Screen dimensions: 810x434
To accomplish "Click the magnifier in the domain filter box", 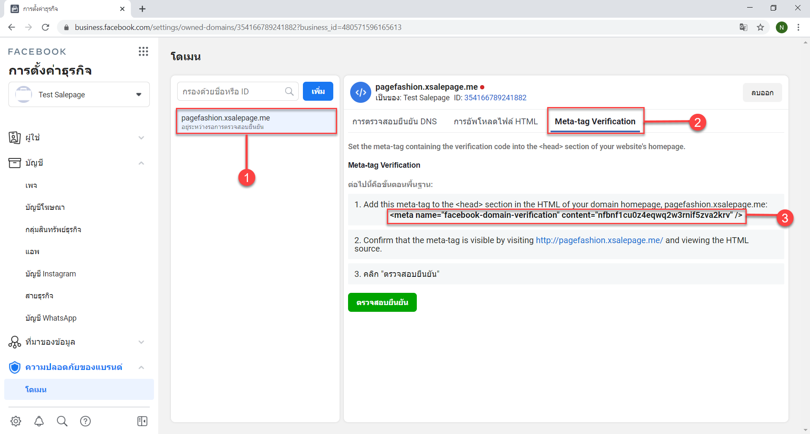I will (289, 91).
